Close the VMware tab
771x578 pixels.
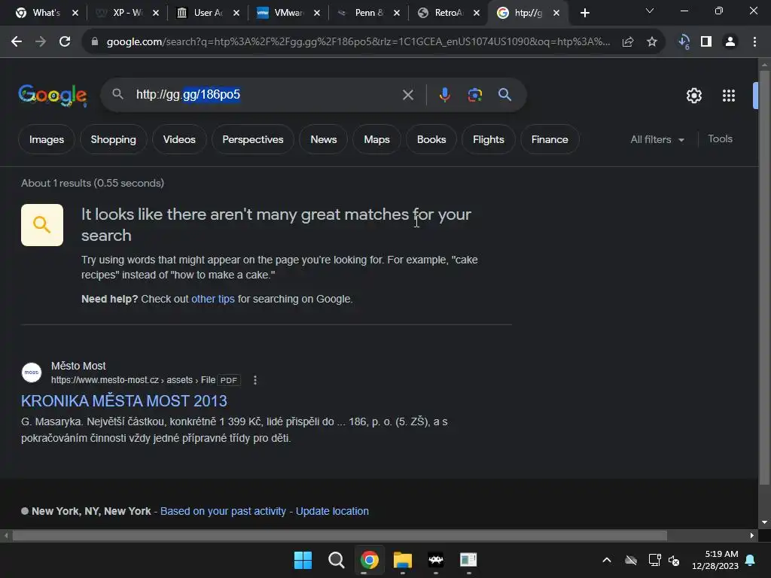point(317,14)
